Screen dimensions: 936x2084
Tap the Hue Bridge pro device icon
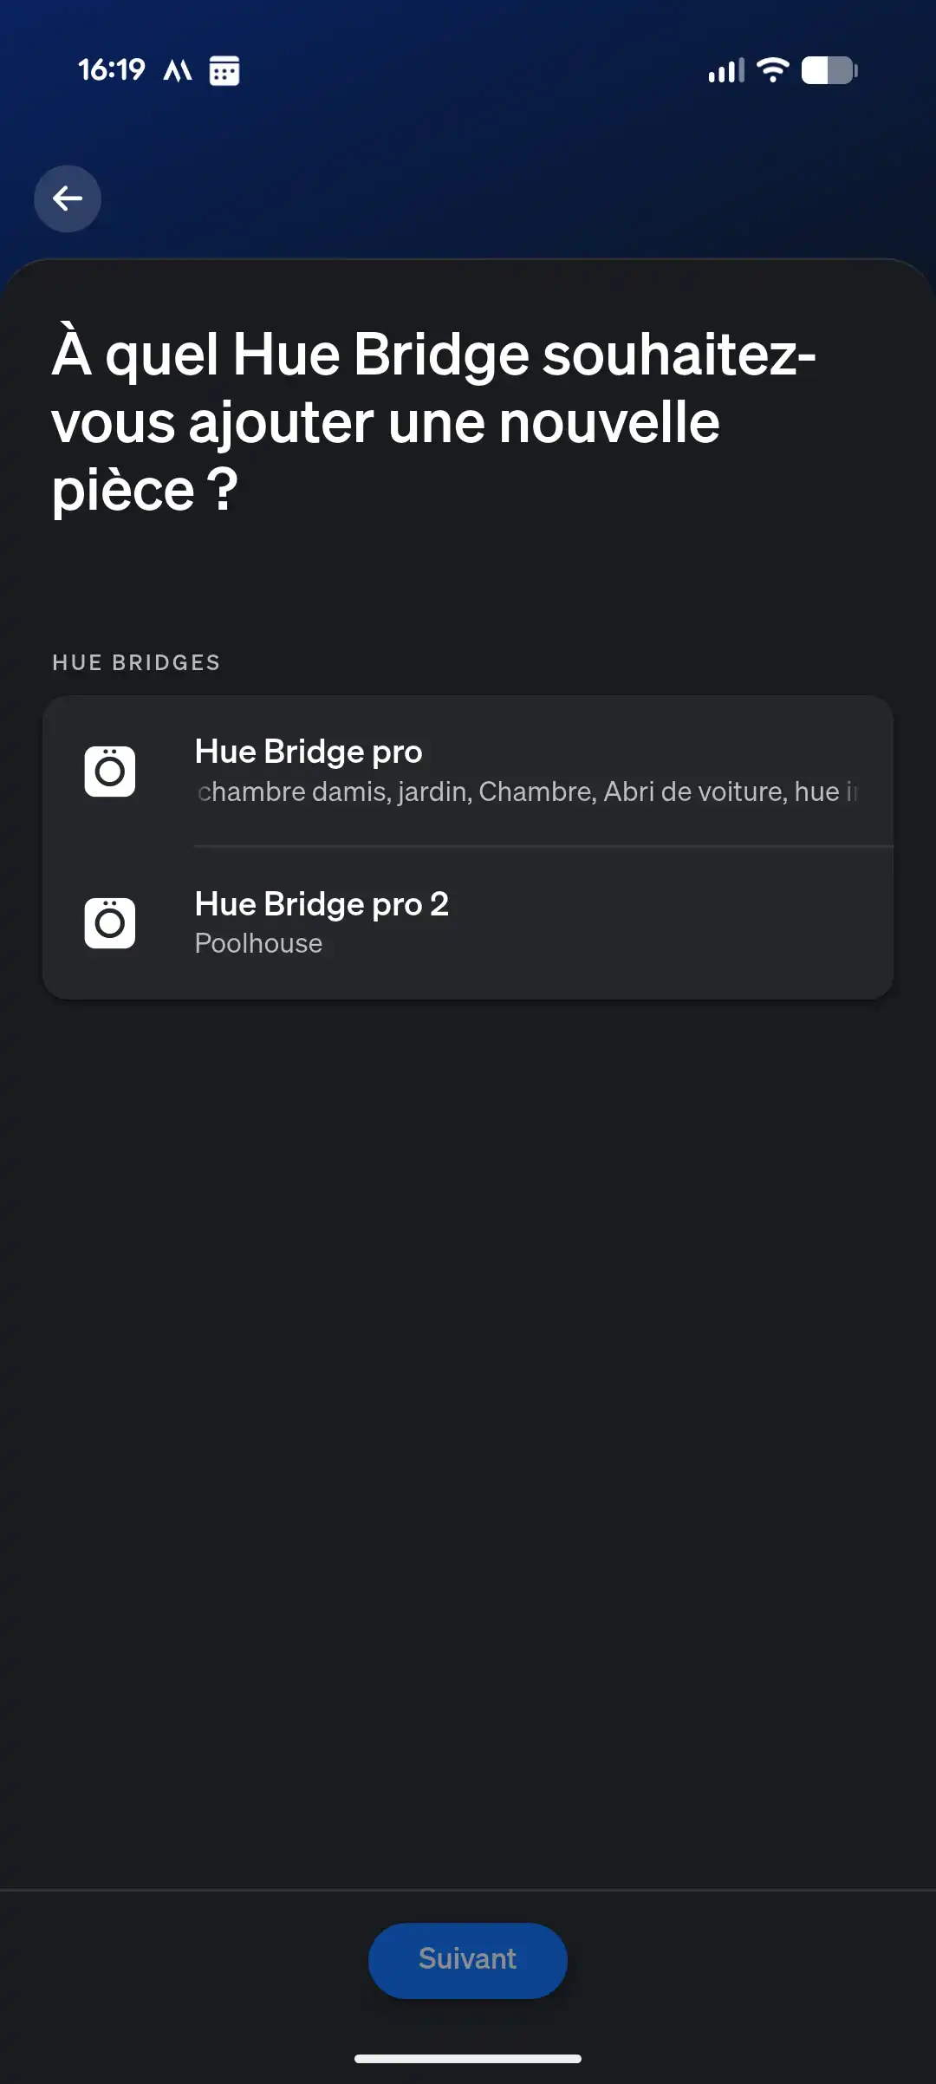(x=110, y=771)
